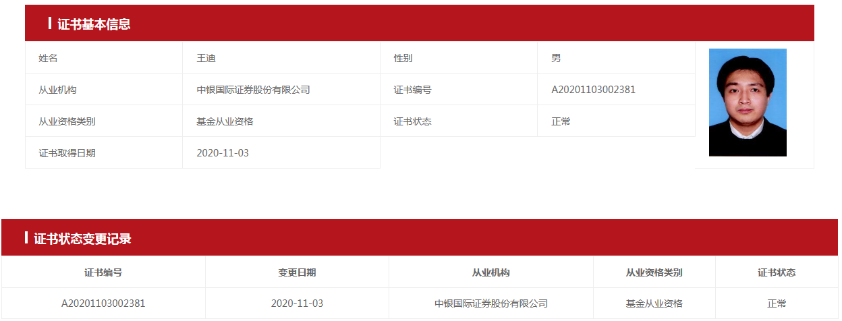The image size is (842, 321).
Task: Click 从业资格类别 column header in change record table
Action: [x=654, y=272]
